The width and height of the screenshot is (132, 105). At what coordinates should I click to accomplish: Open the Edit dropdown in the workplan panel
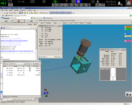pyautogui.click(x=9, y=28)
